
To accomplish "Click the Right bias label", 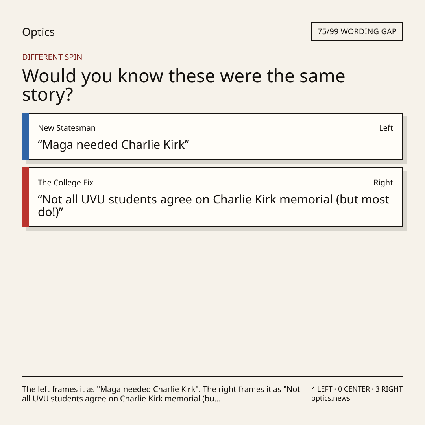I will (x=383, y=183).
